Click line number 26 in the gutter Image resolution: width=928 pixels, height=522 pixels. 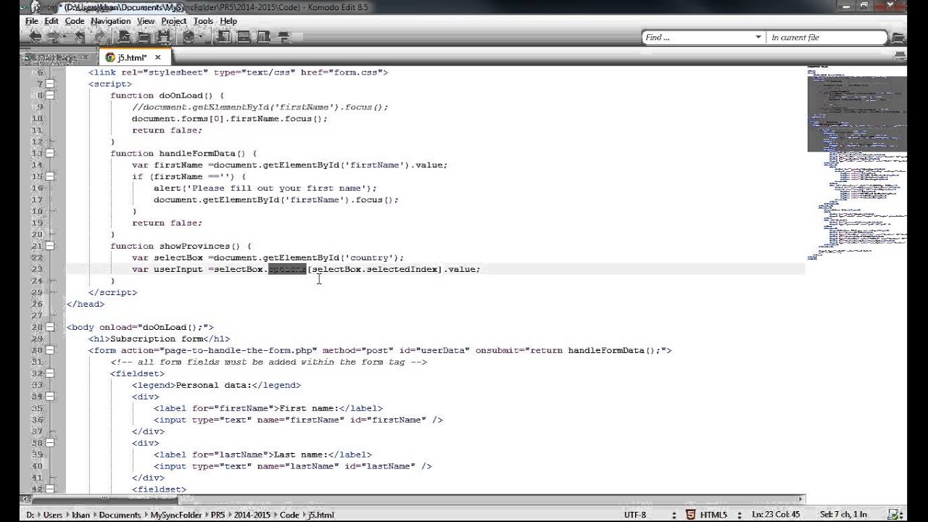tap(36, 304)
